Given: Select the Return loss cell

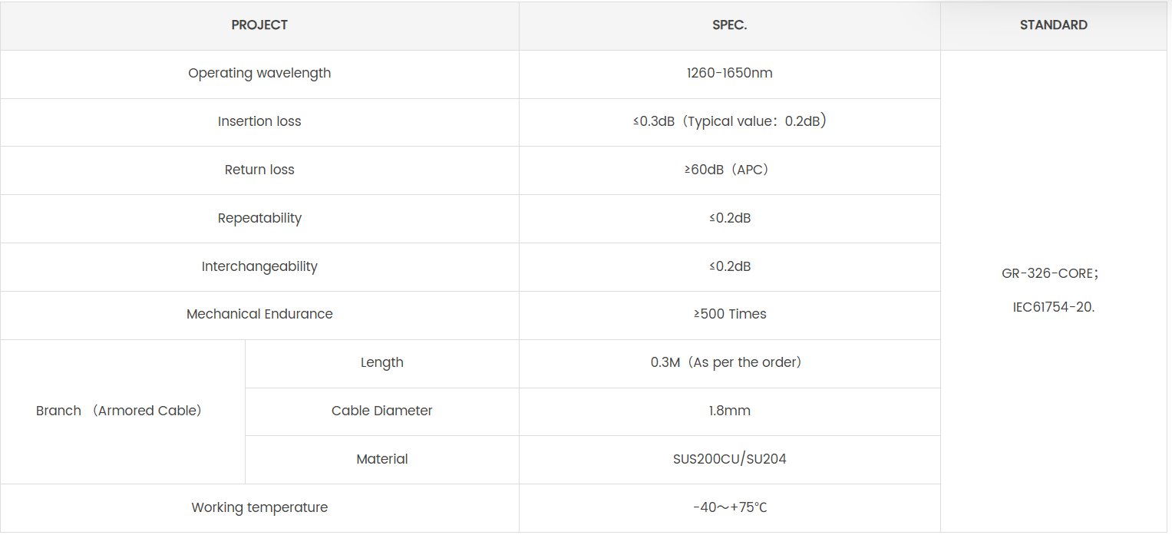Looking at the screenshot, I should 259,170.
